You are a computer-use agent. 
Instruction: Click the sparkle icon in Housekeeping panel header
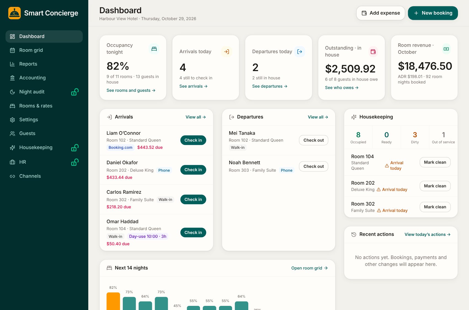[x=354, y=117]
